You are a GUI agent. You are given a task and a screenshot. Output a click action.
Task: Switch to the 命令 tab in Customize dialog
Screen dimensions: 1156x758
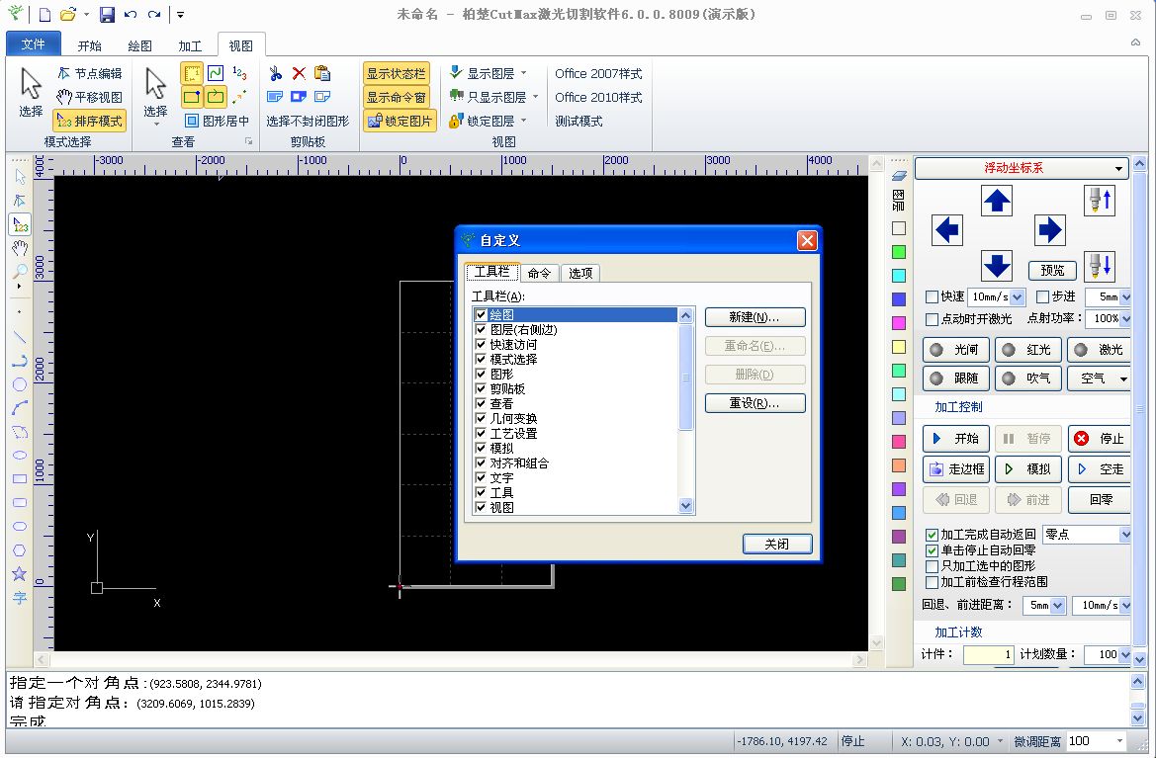click(540, 272)
